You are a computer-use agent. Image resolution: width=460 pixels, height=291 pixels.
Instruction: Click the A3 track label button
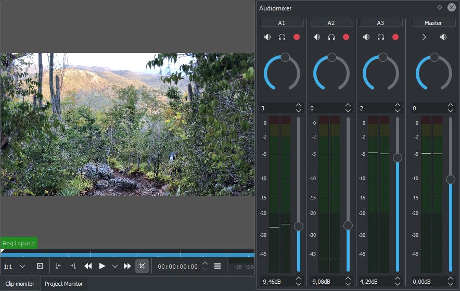381,23
